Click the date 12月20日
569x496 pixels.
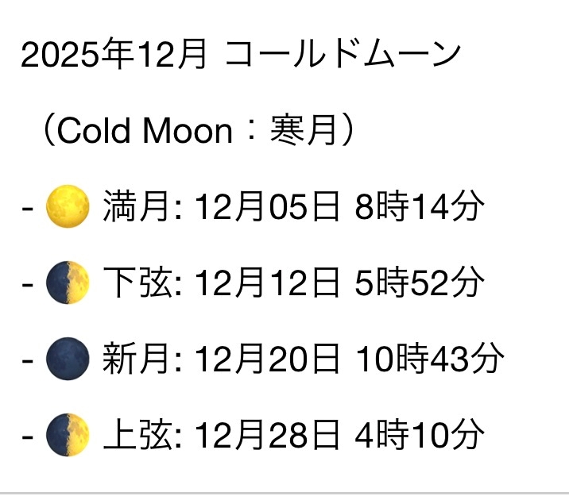pos(267,359)
